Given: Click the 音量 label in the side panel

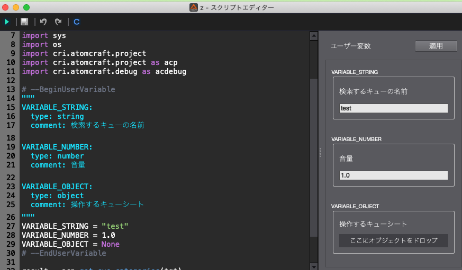Looking at the screenshot, I should pyautogui.click(x=346, y=159).
